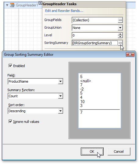Increase the Level value with up arrow
This screenshot has height=164, width=139.
[x=120, y=34]
